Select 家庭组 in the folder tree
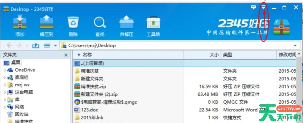303x123 pixels. pyautogui.click(x=18, y=77)
